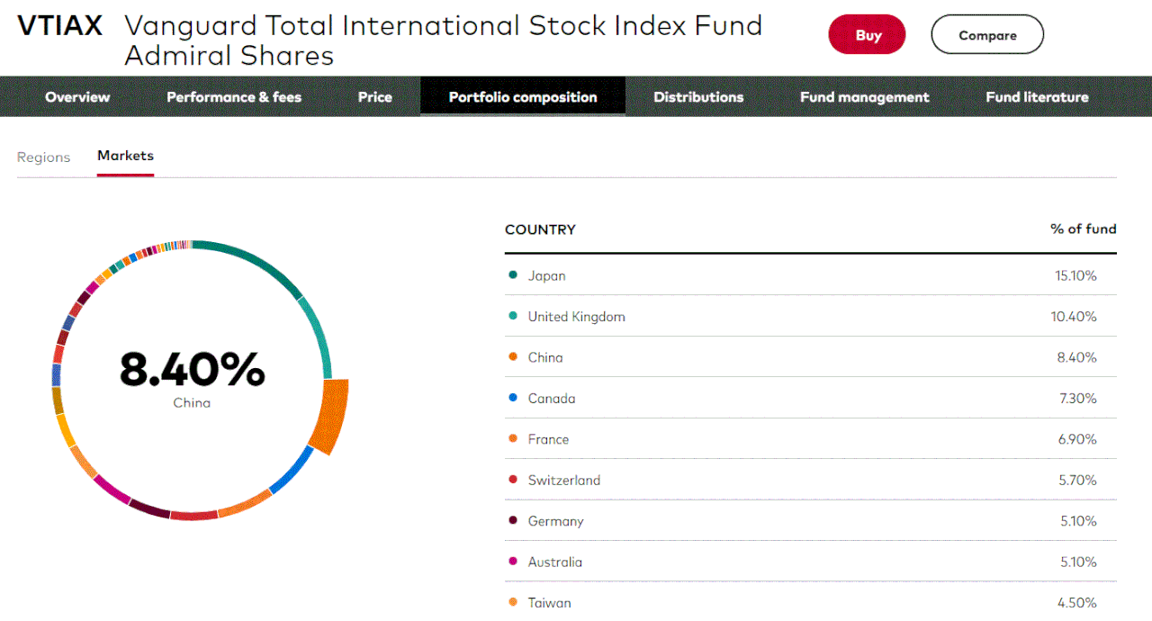This screenshot has height=621, width=1152.
Task: Click the red Switzerland color dot
Action: click(513, 480)
